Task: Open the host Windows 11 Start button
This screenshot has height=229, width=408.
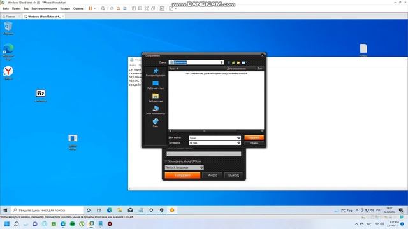Action: pyautogui.click(x=7, y=224)
